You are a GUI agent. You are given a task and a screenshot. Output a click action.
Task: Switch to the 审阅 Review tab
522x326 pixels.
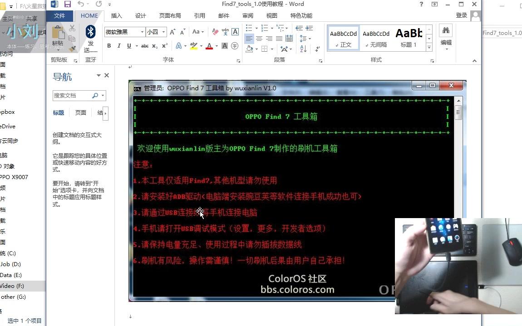pyautogui.click(x=248, y=15)
